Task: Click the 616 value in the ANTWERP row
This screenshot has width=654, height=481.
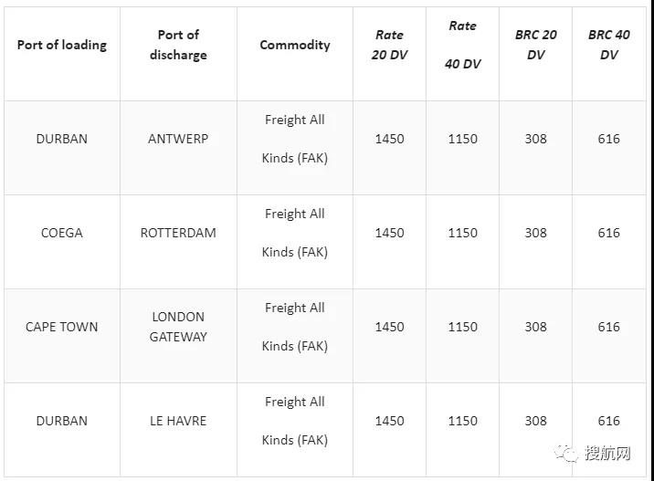Action: (608, 139)
